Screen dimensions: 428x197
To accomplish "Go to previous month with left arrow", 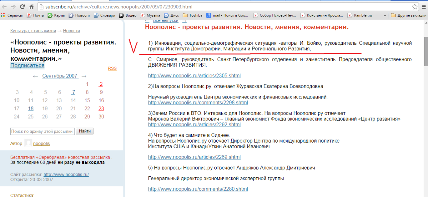I will click(x=35, y=76).
